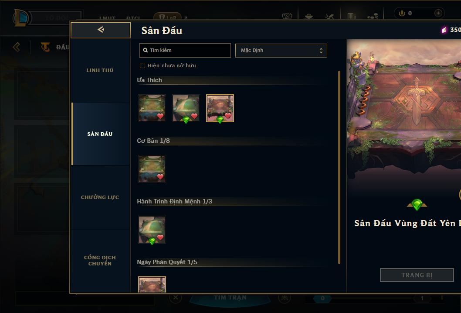Click the back arrow above the sidebar
Image resolution: width=461 pixels, height=313 pixels.
tap(101, 30)
